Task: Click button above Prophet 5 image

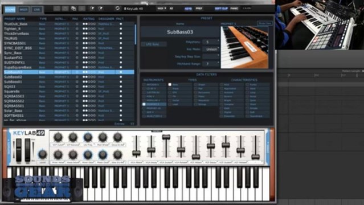Action: coord(265,23)
